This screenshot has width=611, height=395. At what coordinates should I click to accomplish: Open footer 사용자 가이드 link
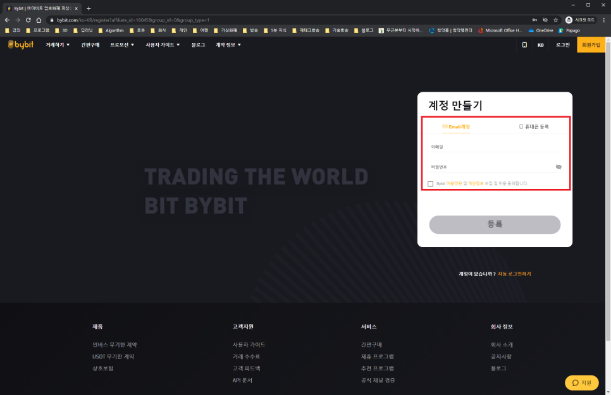pyautogui.click(x=249, y=344)
